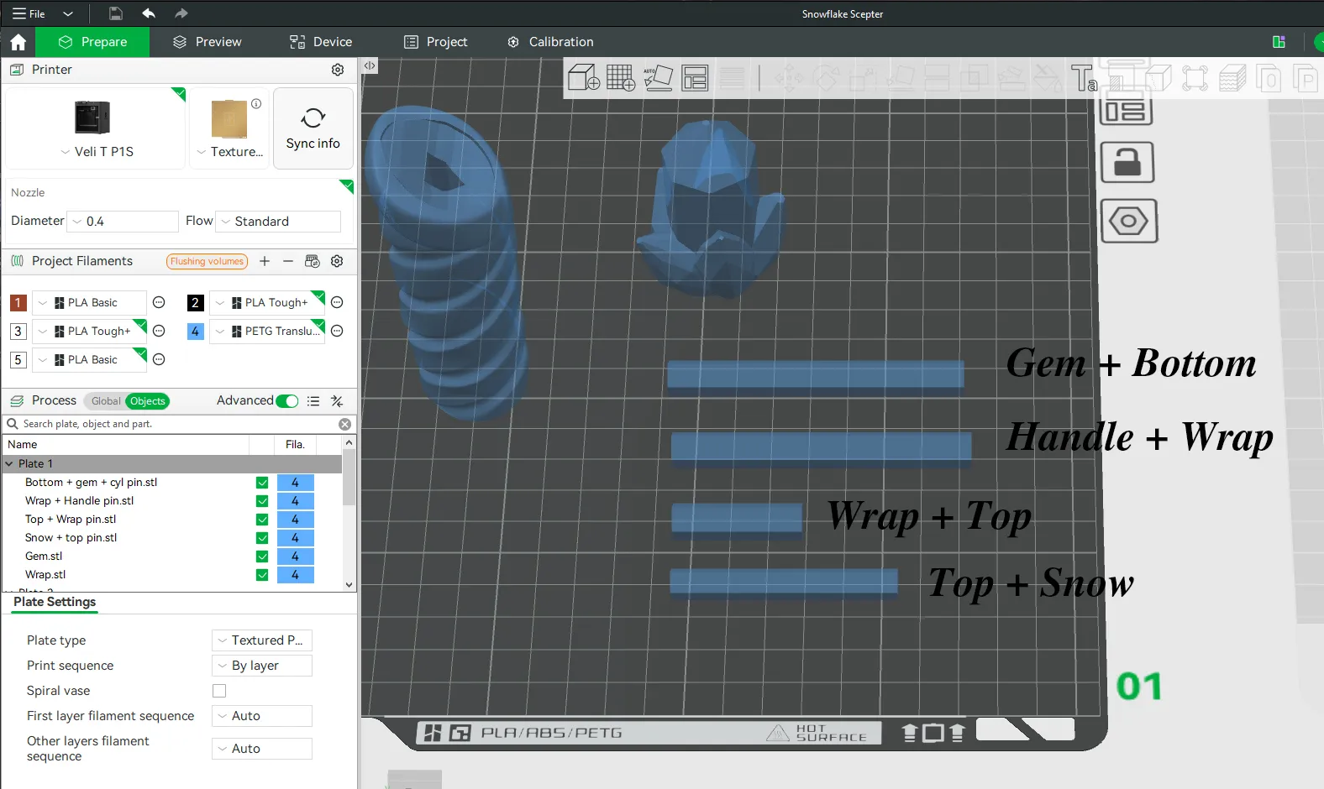Select the Plate Settings tab
This screenshot has height=789, width=1324.
[x=55, y=602]
